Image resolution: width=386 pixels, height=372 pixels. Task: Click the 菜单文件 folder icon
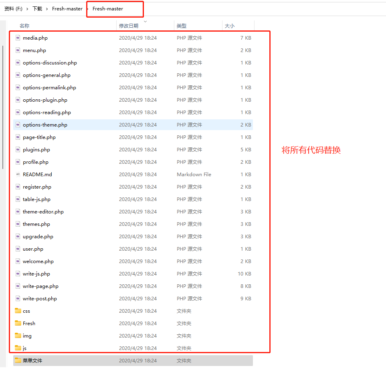coord(18,360)
